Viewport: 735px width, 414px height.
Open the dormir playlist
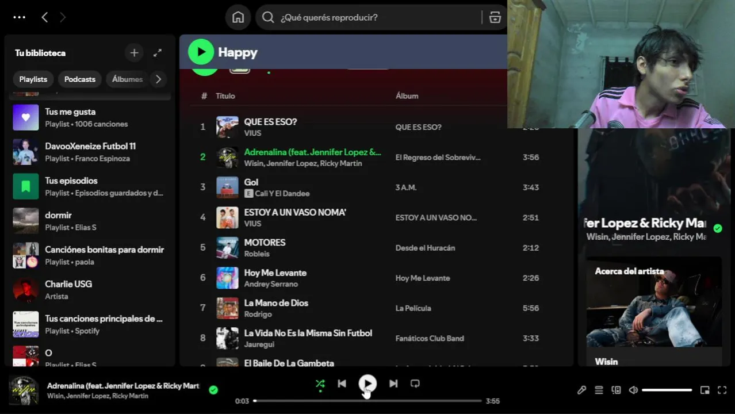(90, 221)
